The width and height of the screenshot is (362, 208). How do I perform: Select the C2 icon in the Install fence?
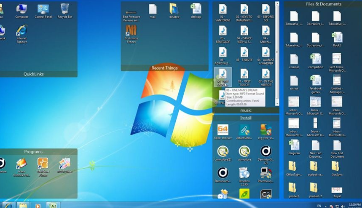click(x=266, y=194)
